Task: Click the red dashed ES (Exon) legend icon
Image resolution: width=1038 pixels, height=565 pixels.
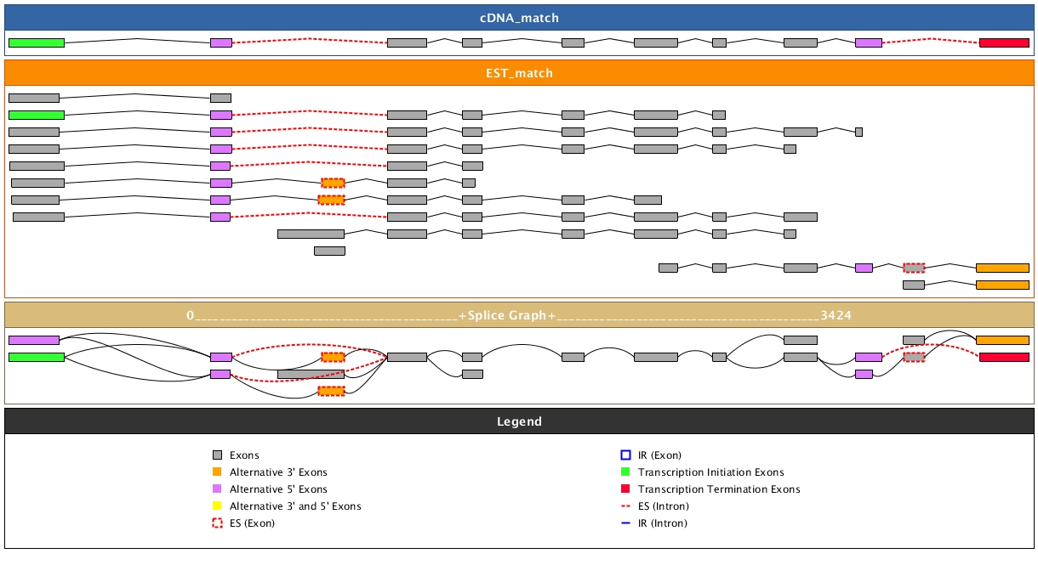Action: (217, 523)
